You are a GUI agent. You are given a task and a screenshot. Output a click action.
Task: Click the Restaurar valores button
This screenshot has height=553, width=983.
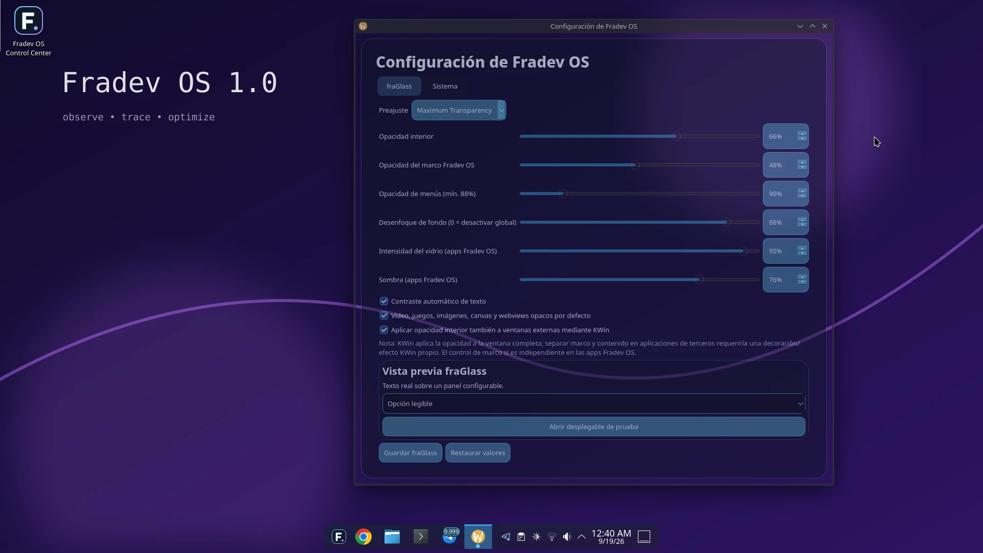[x=478, y=453]
